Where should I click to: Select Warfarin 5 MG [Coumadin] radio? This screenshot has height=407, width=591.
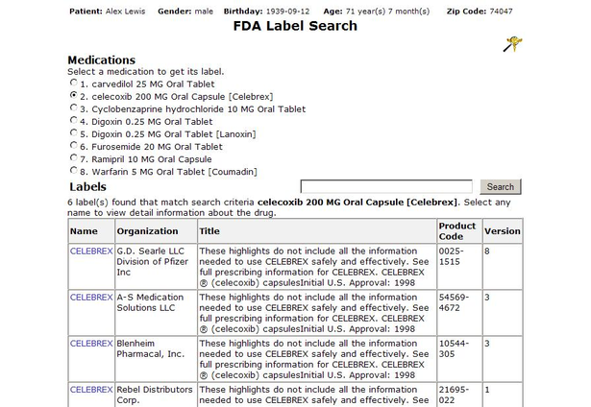click(73, 170)
